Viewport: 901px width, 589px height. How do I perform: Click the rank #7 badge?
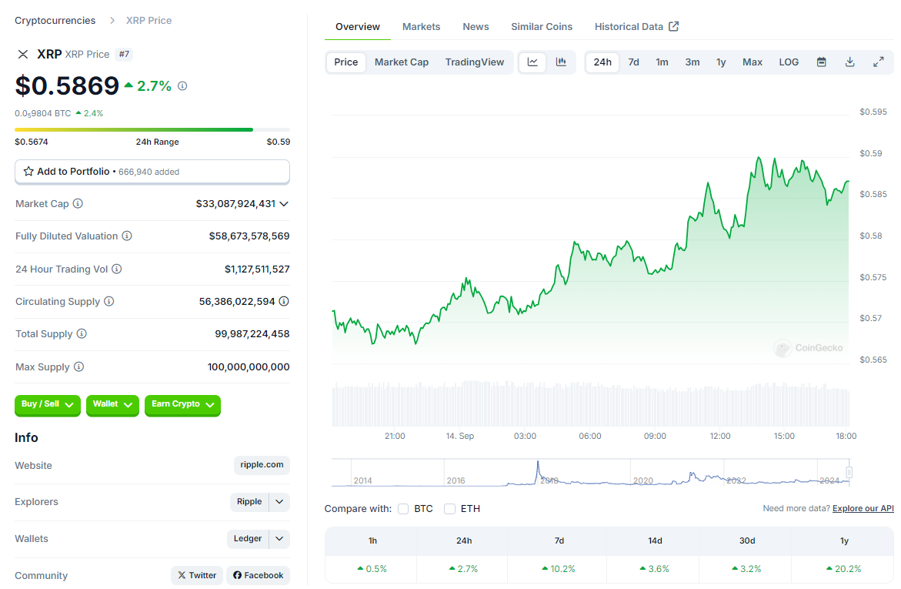point(124,54)
